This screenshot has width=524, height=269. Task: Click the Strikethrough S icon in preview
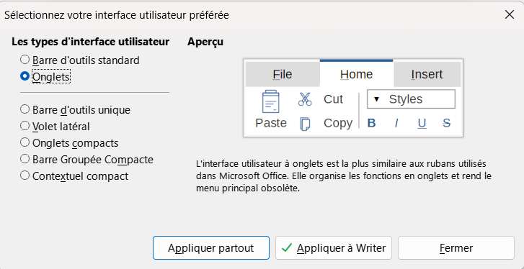(446, 123)
